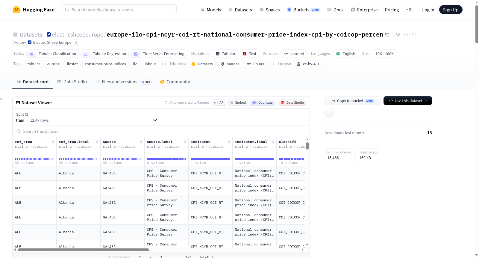This screenshot has height=258, width=479.
Task: Sort the indicator column
Action: pyautogui.click(x=229, y=142)
